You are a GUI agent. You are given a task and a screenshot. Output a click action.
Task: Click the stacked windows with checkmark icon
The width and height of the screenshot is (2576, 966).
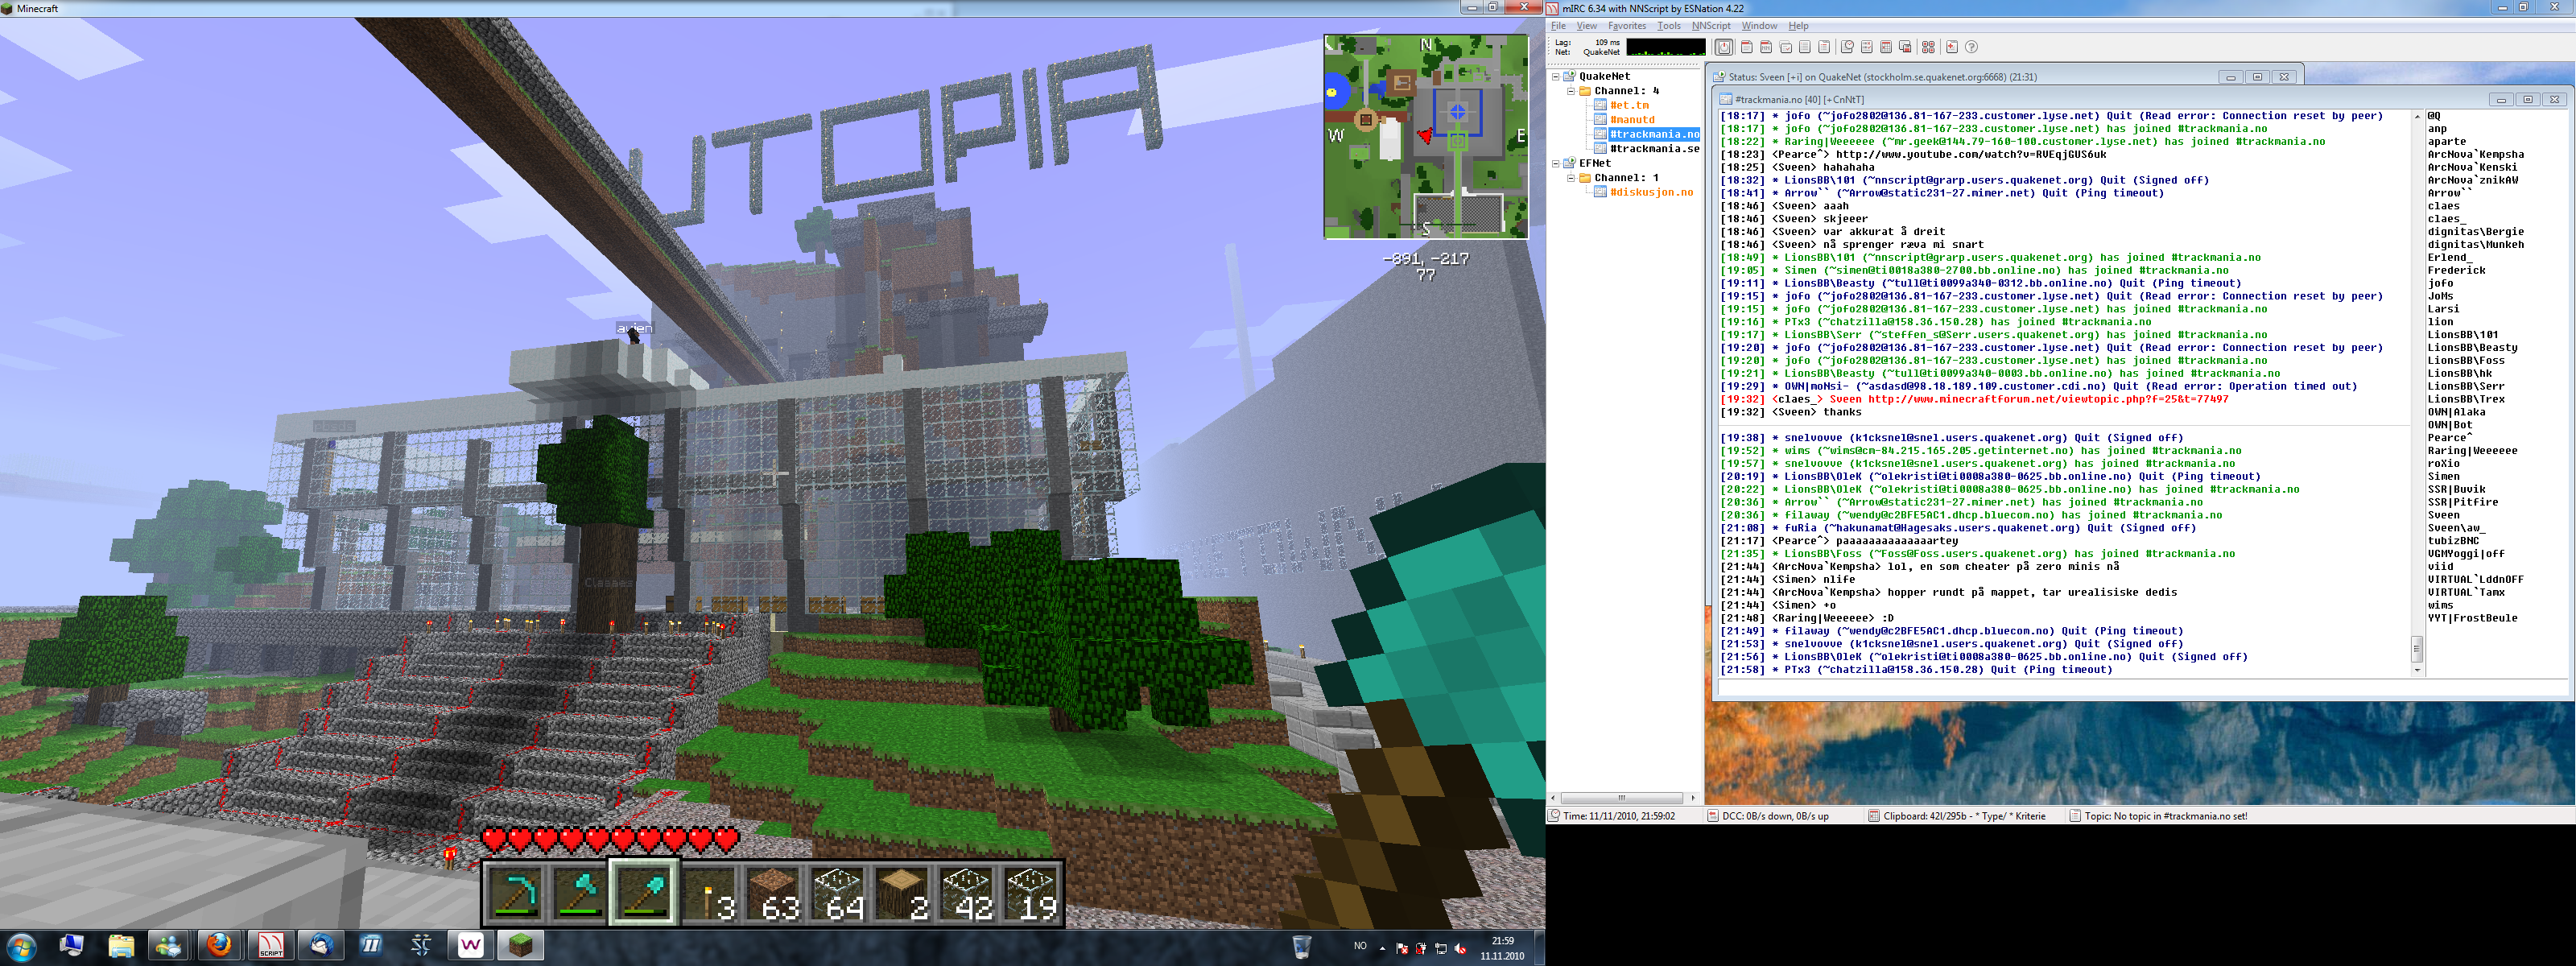pos(1785,47)
